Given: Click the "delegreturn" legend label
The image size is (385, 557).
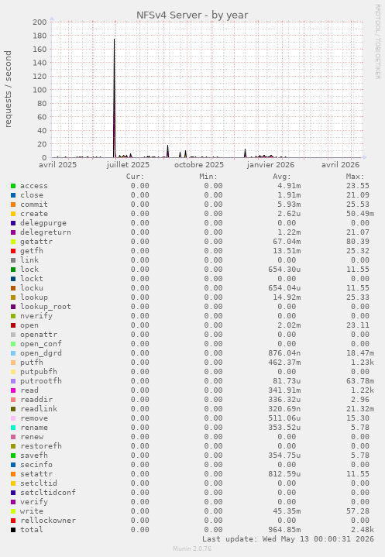Looking at the screenshot, I should pos(46,232).
